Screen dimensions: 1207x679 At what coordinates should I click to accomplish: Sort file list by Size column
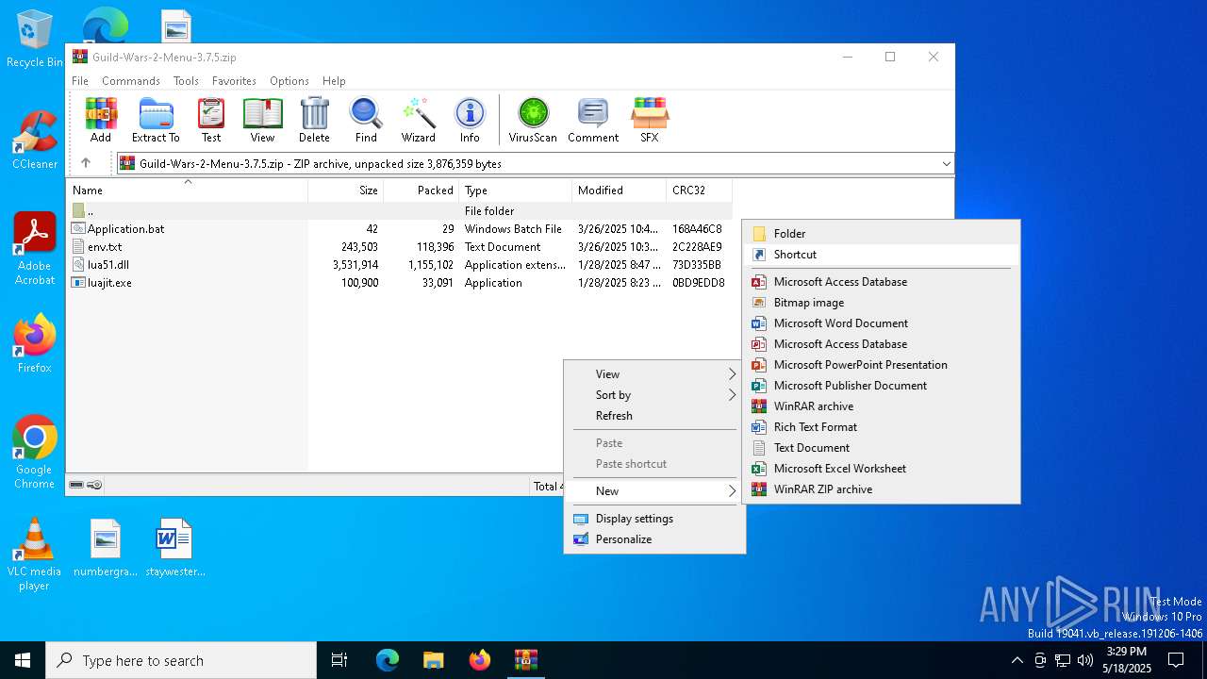346,190
